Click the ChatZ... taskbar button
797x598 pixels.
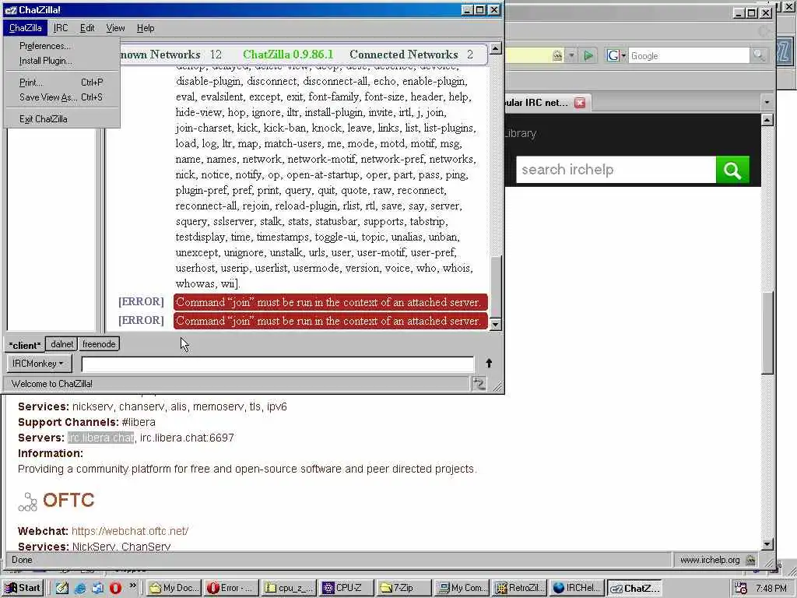click(634, 588)
